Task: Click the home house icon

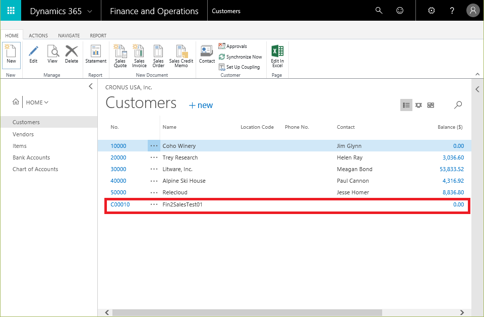Action: point(16,101)
